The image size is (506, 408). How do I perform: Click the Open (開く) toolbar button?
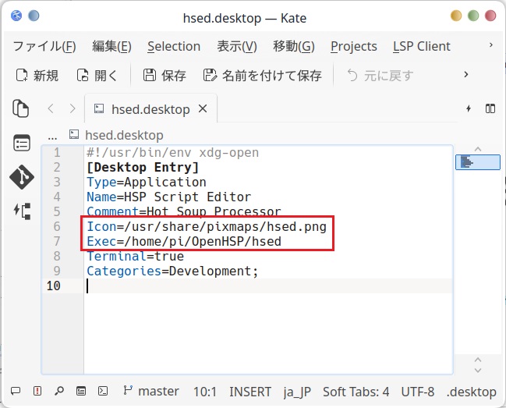[97, 76]
